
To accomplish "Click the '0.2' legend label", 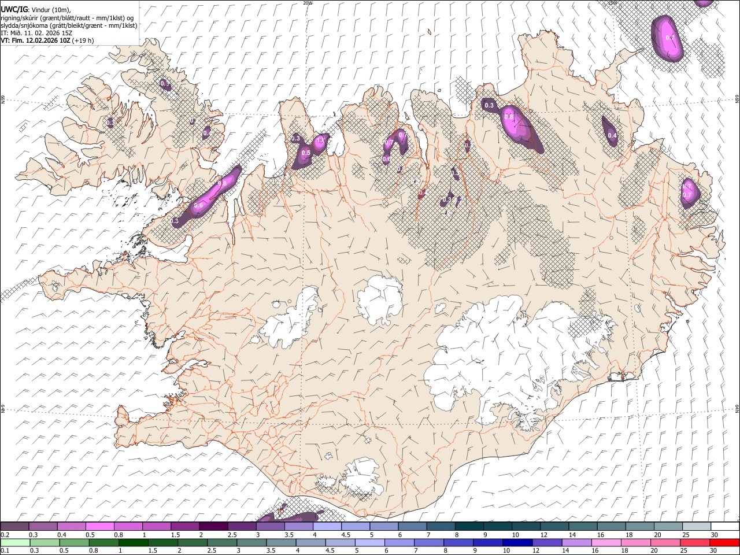I will click(5, 535).
